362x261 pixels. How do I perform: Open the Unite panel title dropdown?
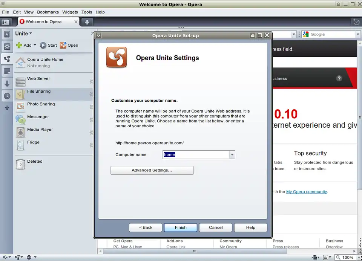tap(24, 34)
